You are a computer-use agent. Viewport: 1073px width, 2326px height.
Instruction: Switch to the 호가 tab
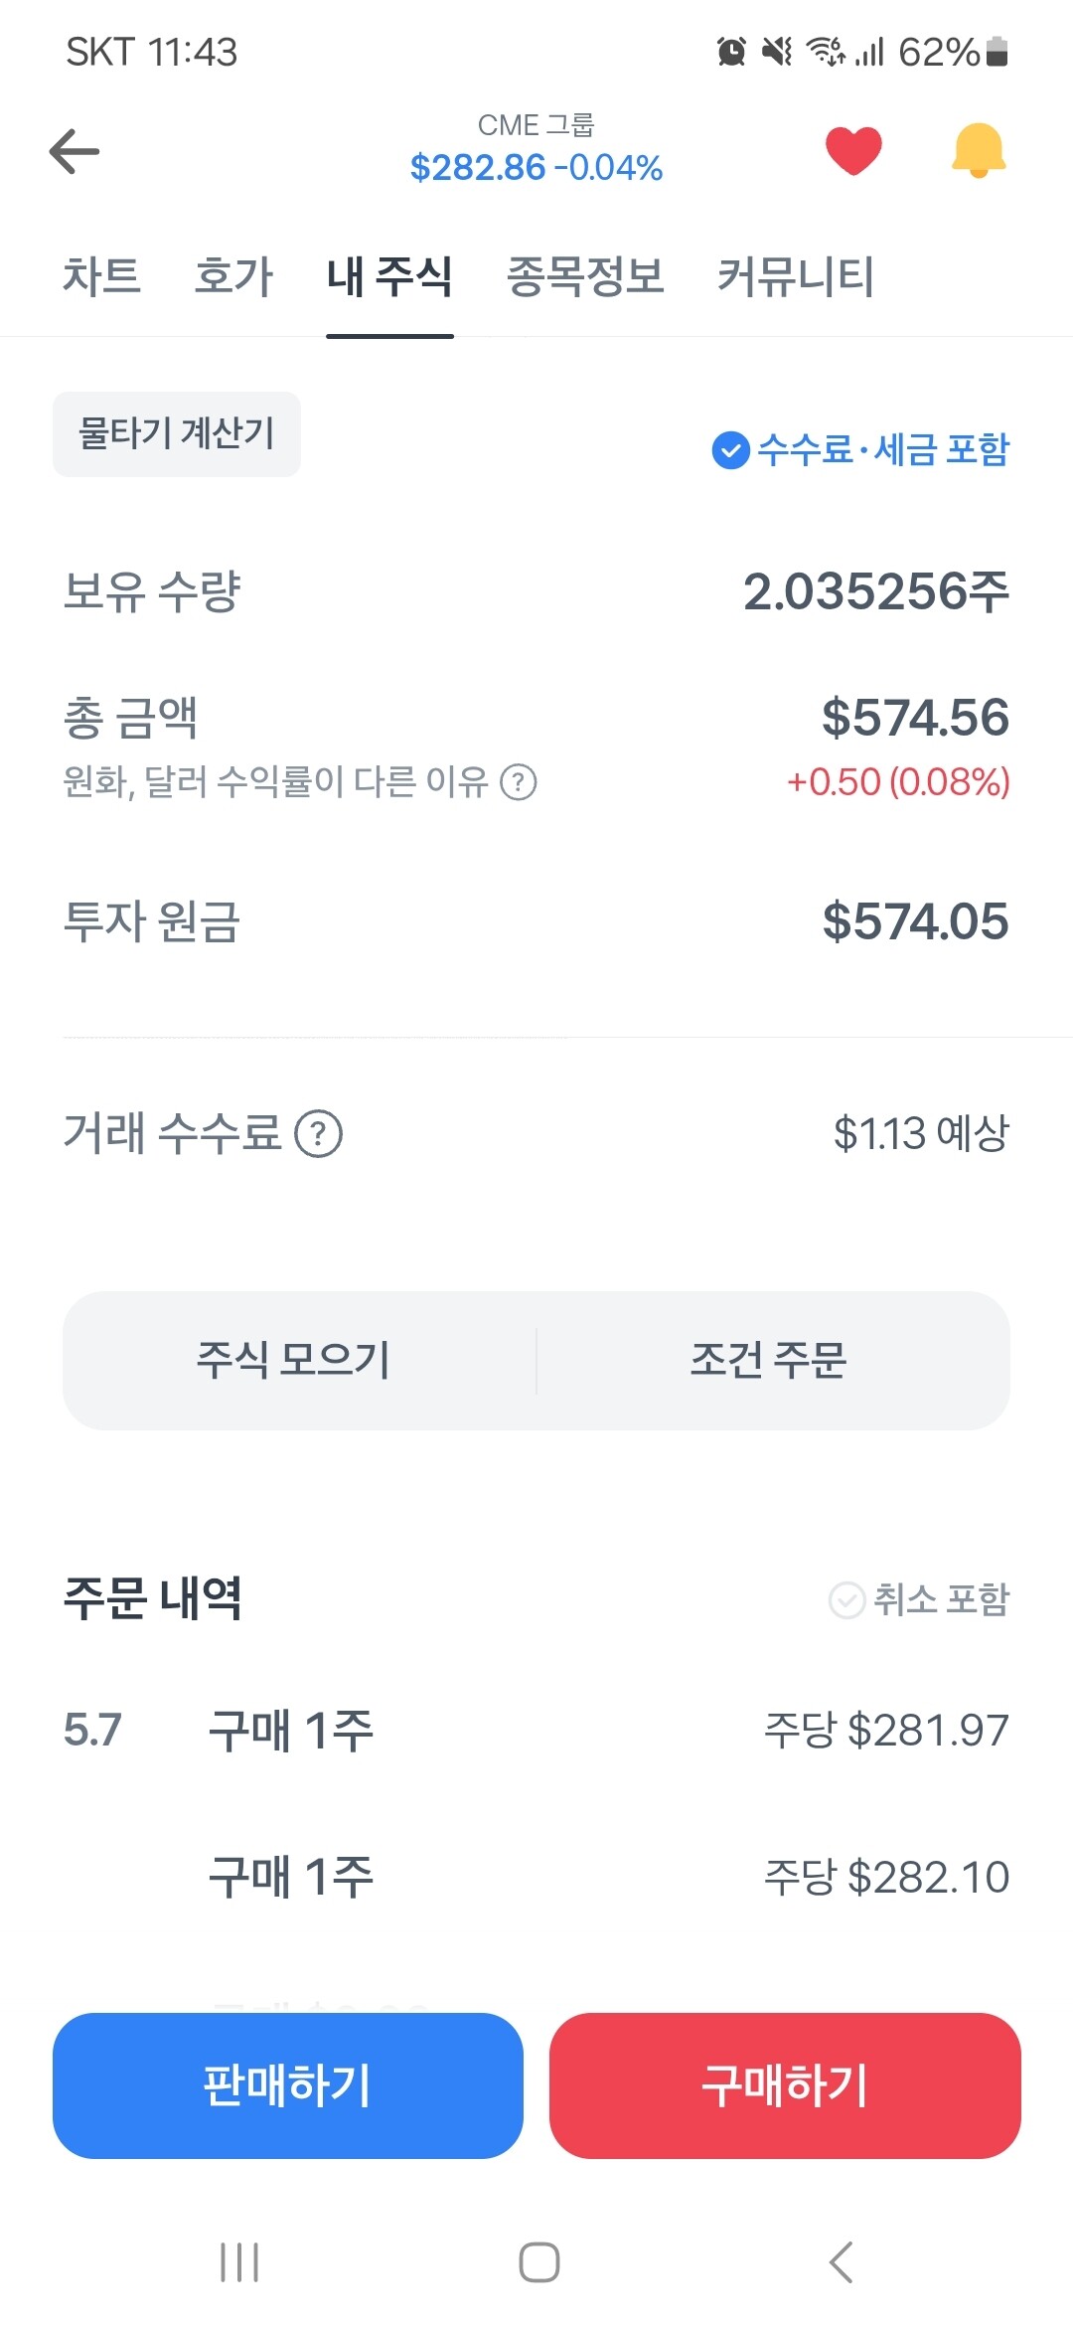(233, 276)
